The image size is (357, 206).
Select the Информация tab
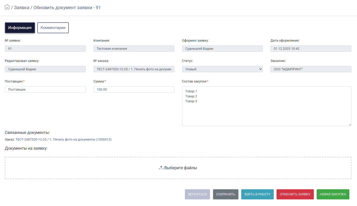(x=20, y=28)
